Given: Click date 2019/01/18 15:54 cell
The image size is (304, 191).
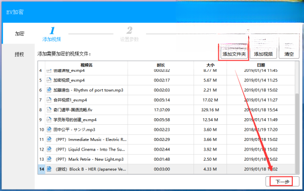Looking at the screenshot, I should [x=261, y=110].
